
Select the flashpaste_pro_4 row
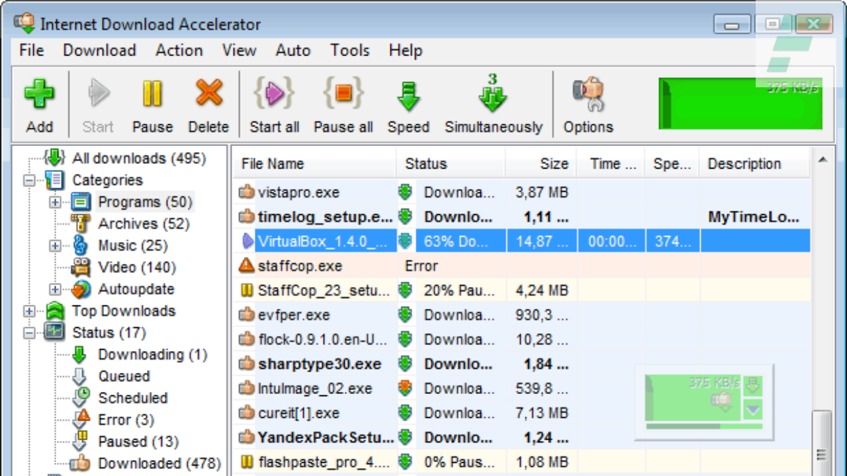[x=521, y=461]
